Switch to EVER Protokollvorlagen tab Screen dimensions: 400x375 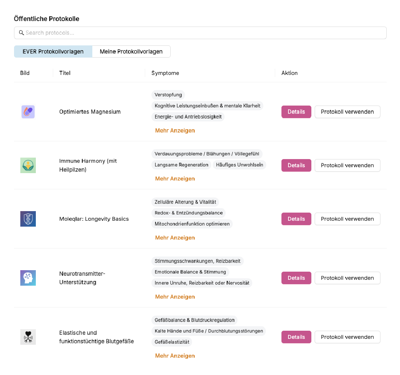tap(53, 52)
